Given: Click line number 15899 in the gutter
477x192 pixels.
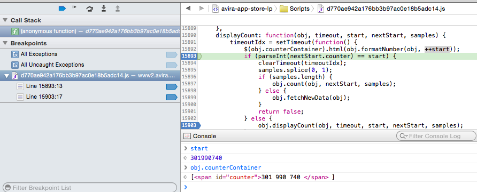Looking at the screenshot, I should coord(189,98).
